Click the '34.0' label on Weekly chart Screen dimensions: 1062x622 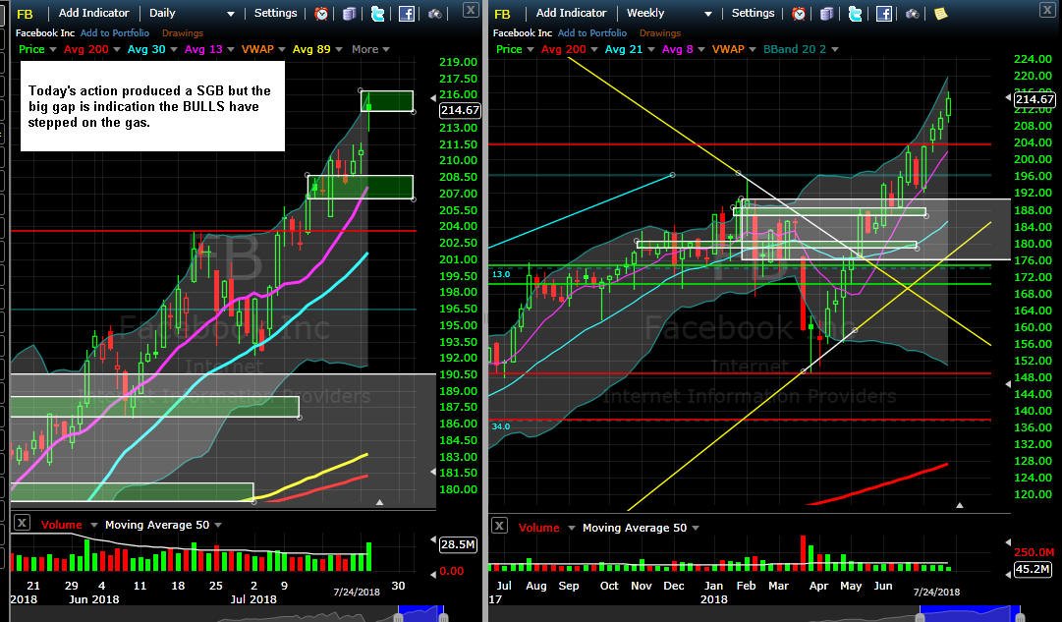click(x=500, y=426)
